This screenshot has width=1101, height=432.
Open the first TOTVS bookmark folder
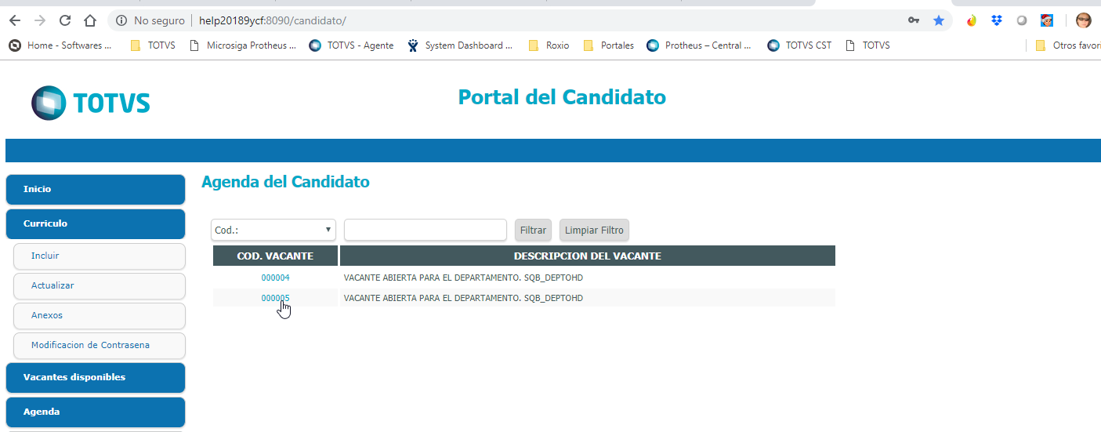coord(153,45)
